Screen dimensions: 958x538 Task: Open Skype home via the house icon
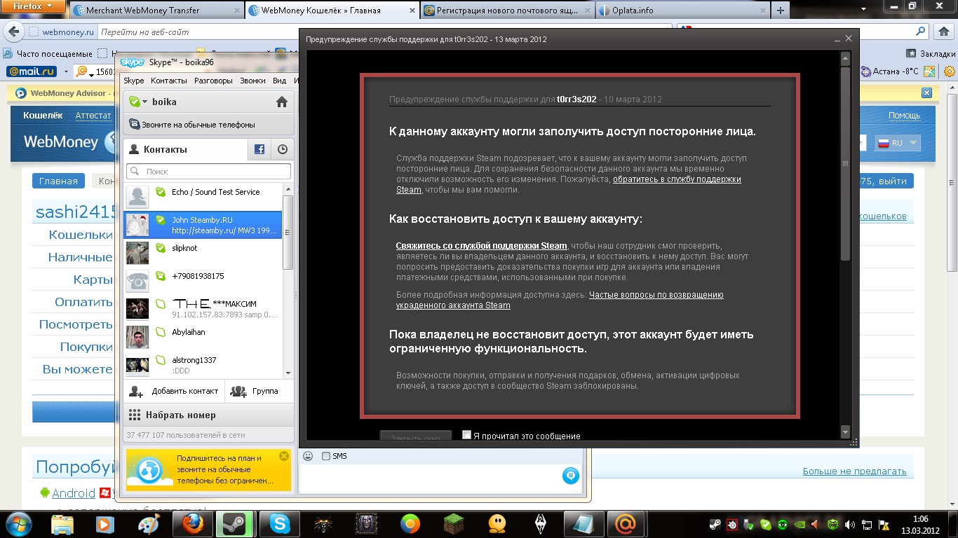(282, 102)
